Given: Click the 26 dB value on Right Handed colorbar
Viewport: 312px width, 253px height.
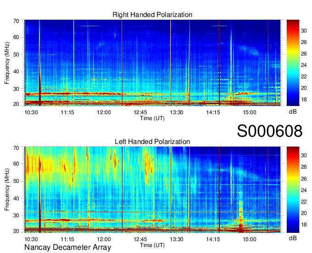Looking at the screenshot, I should coord(304,54).
